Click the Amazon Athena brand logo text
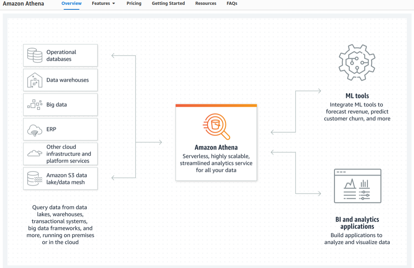The height and width of the screenshot is (268, 414). coord(23,4)
